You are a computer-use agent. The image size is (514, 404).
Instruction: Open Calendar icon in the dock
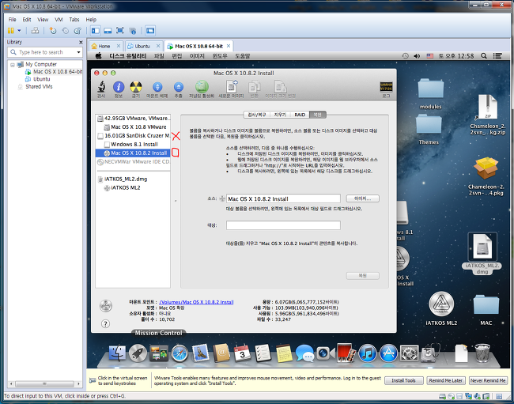tap(242, 353)
